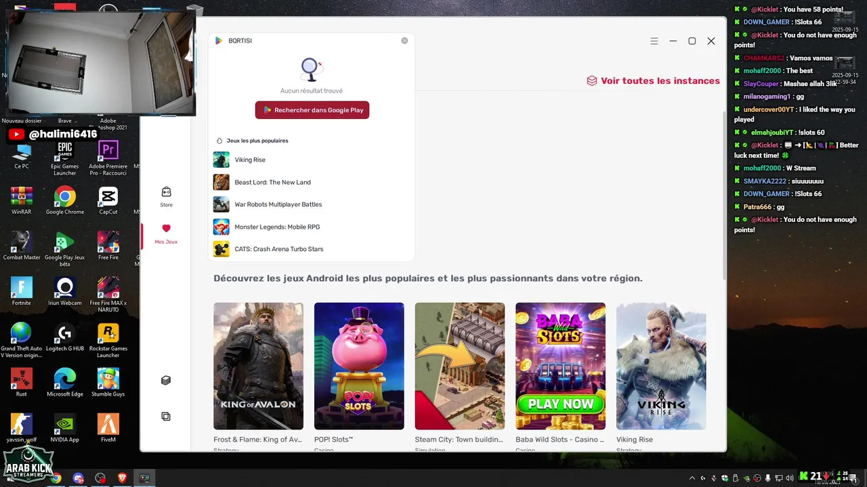Select the Microsoft Edge desktop icon
Viewport: 867px width, 487px height.
[65, 383]
